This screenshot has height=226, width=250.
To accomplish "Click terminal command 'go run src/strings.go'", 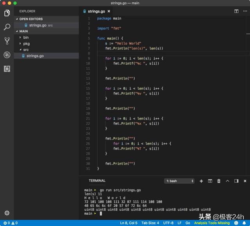I will point(120,190).
